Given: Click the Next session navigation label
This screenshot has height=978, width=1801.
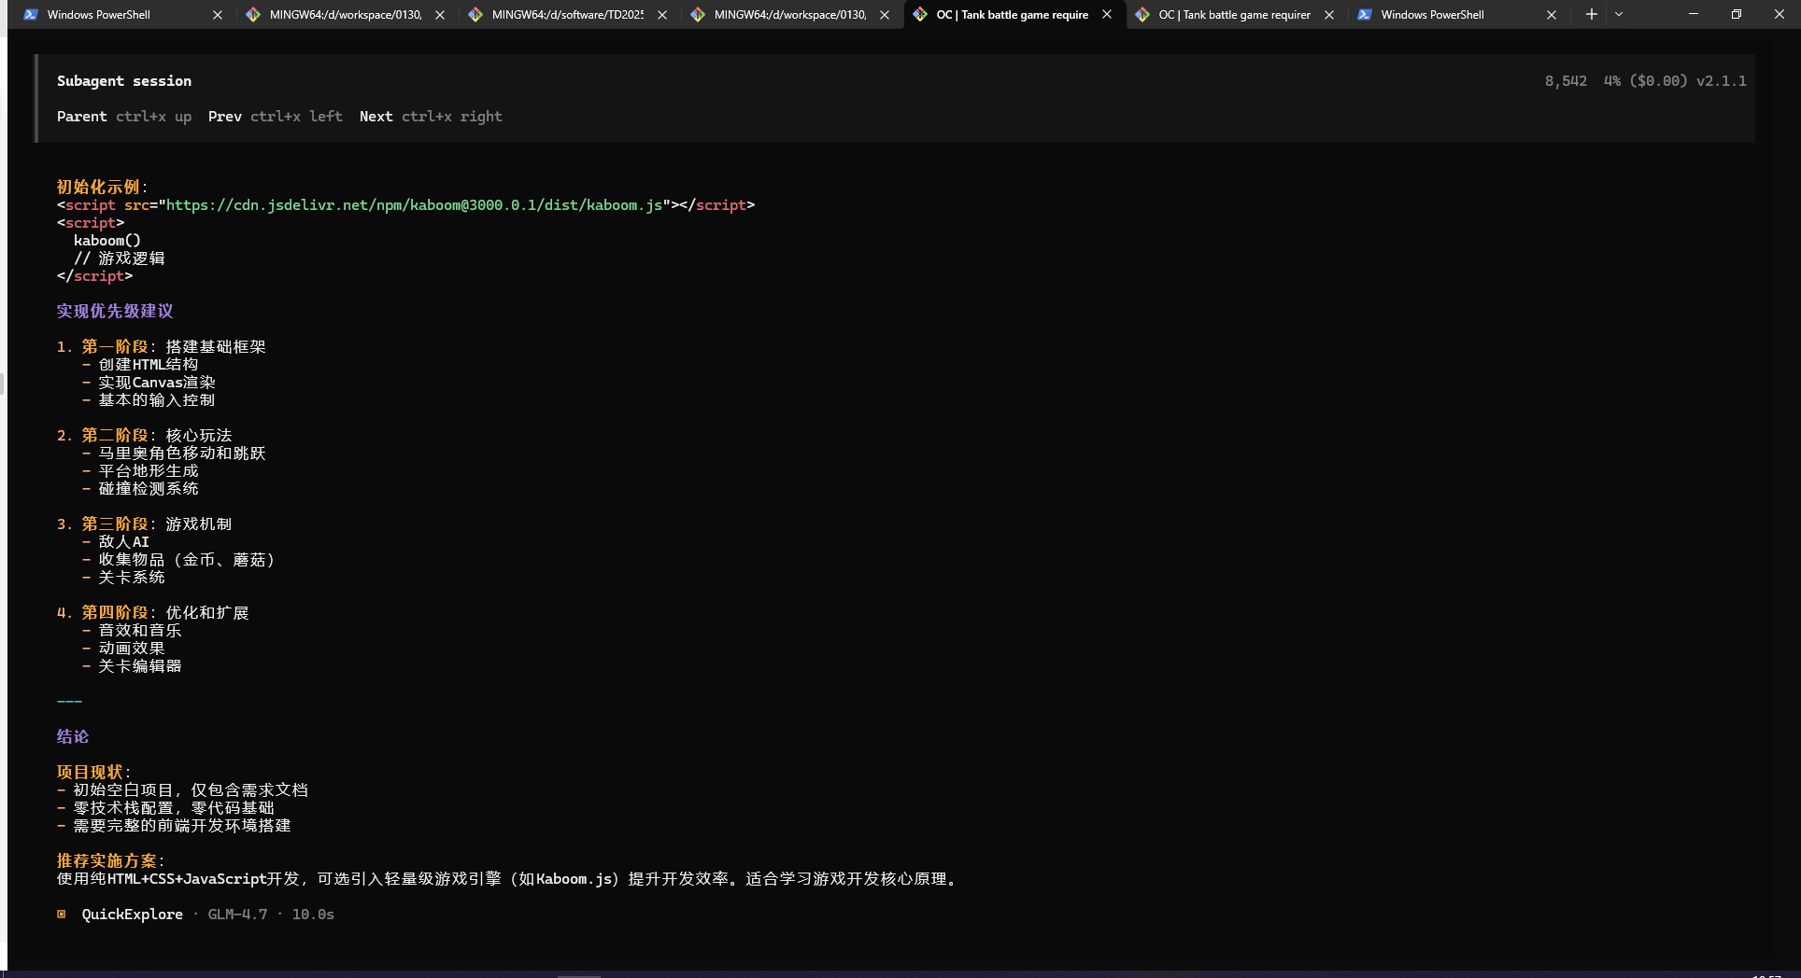Looking at the screenshot, I should (376, 117).
